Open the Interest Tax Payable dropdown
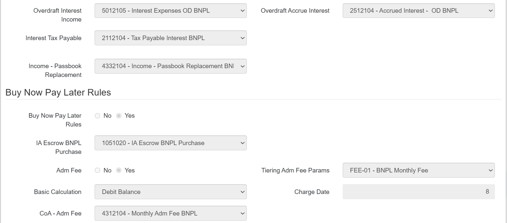Screen dimensions: 507x223 tap(170, 38)
